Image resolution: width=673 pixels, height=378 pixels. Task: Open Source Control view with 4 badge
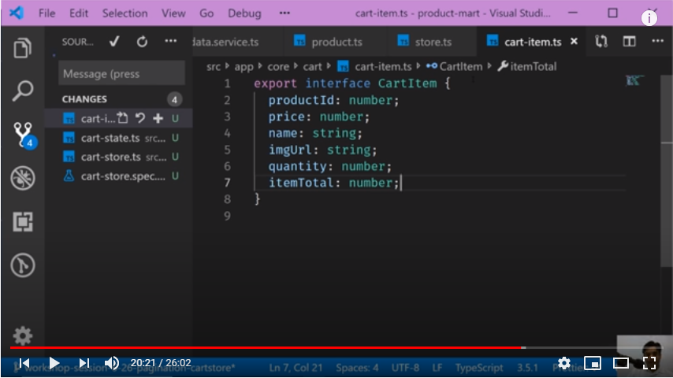point(23,135)
